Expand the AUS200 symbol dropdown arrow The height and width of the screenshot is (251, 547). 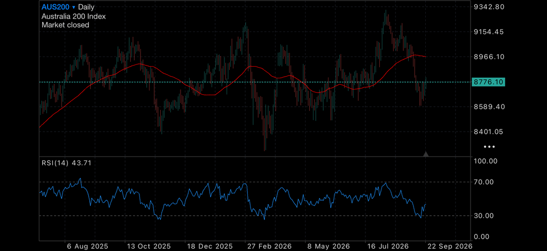(73, 7)
